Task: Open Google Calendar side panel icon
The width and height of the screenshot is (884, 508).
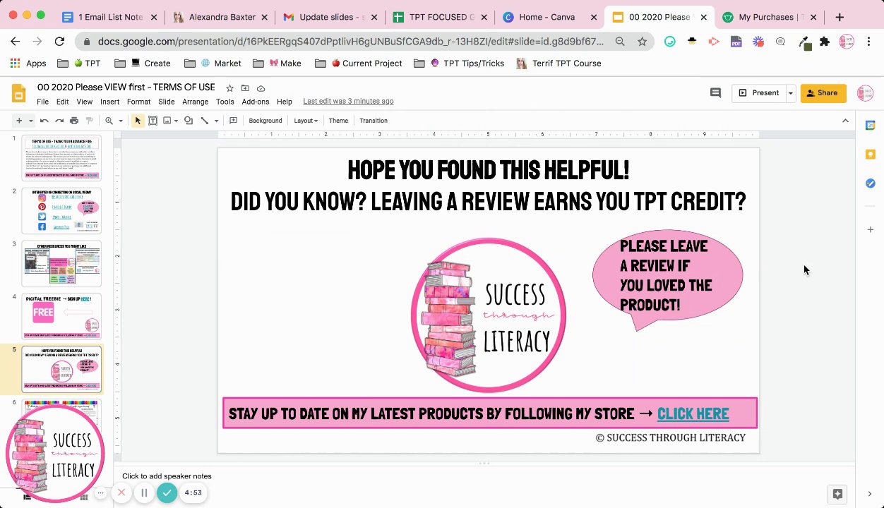Action: tap(870, 125)
